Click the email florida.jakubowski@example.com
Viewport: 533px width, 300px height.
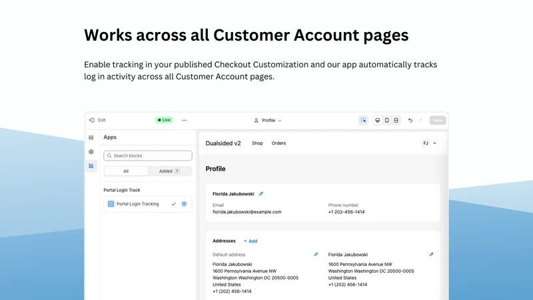(247, 212)
